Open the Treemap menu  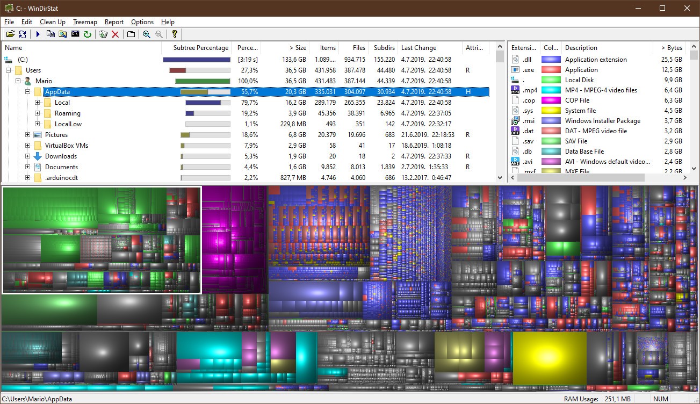point(85,22)
